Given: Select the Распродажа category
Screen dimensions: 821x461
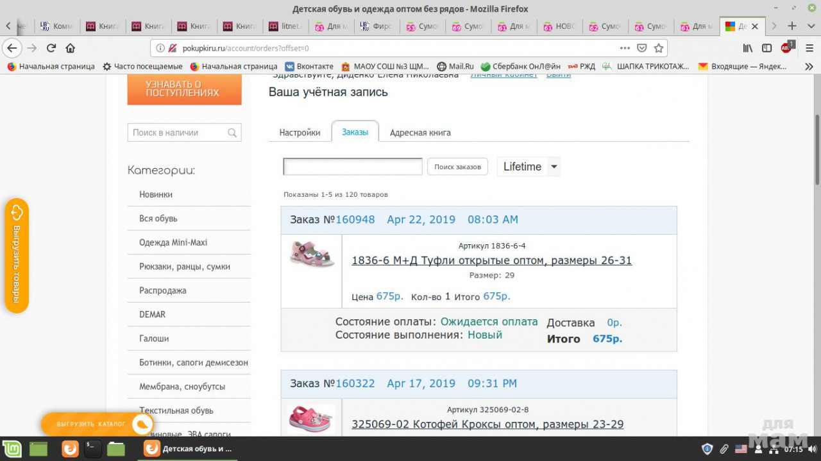Looking at the screenshot, I should tap(163, 290).
